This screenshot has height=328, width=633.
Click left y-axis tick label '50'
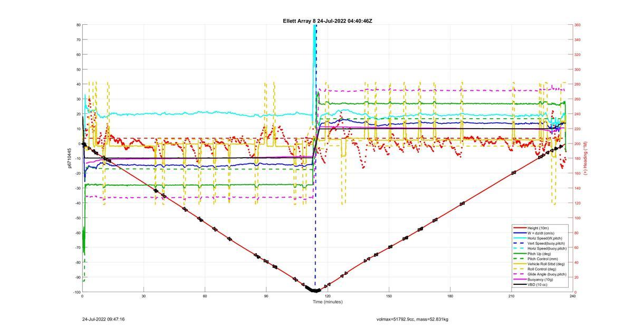(78, 69)
